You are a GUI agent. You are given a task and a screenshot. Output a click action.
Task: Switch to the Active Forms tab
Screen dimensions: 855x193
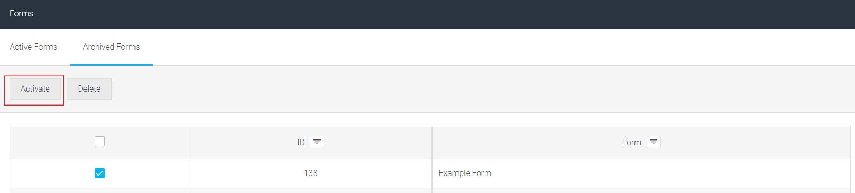[x=33, y=47]
